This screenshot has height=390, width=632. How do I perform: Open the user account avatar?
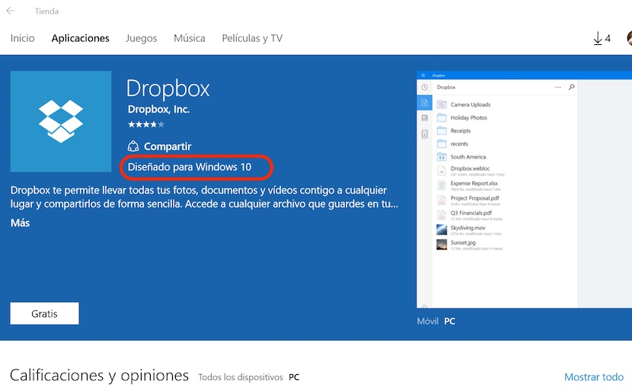click(629, 38)
